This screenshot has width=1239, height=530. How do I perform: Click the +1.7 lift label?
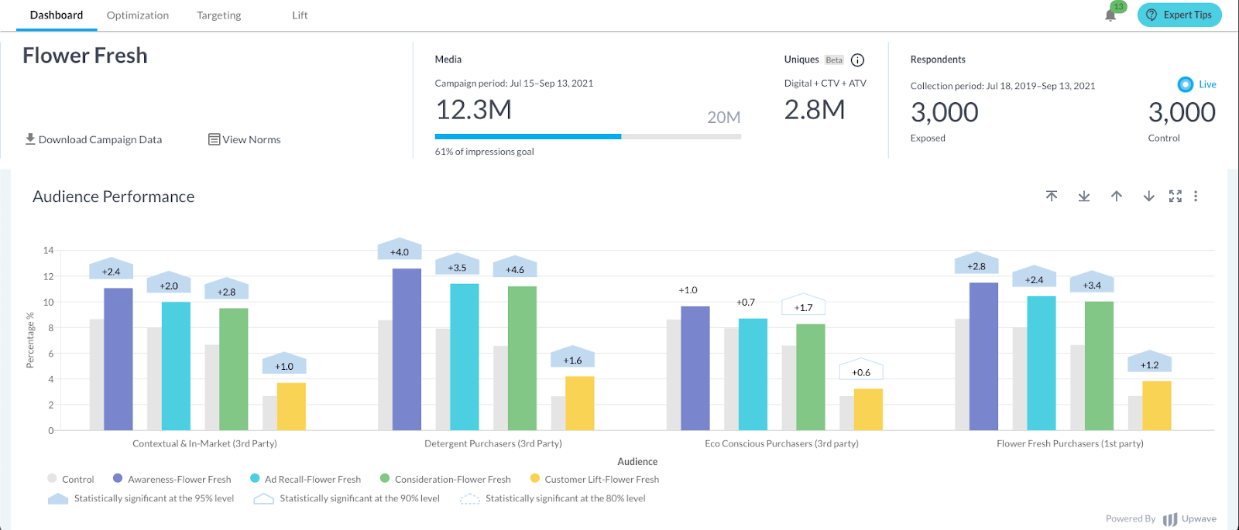803,305
